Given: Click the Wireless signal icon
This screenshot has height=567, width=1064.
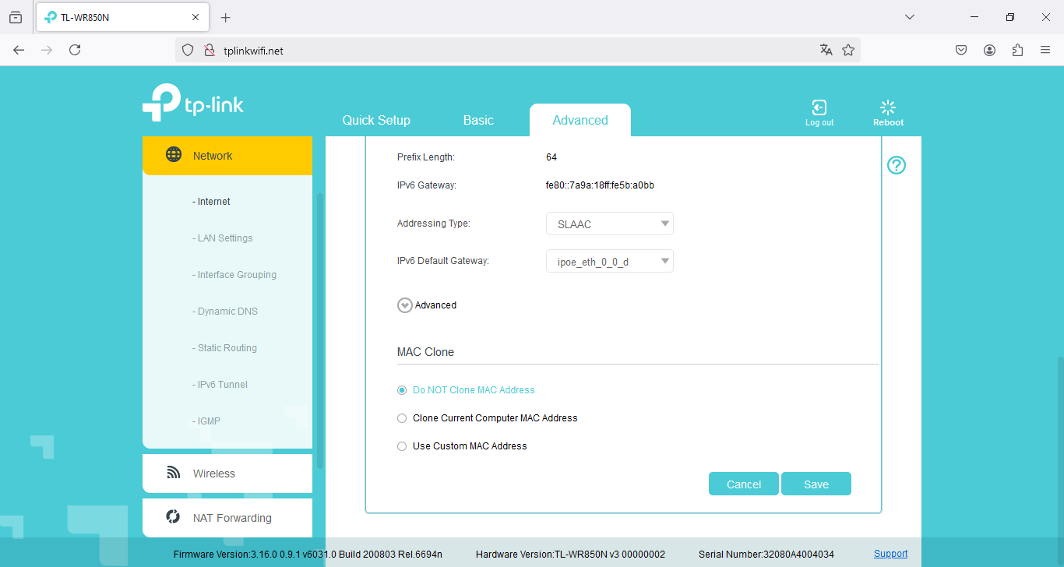Looking at the screenshot, I should pos(174,473).
